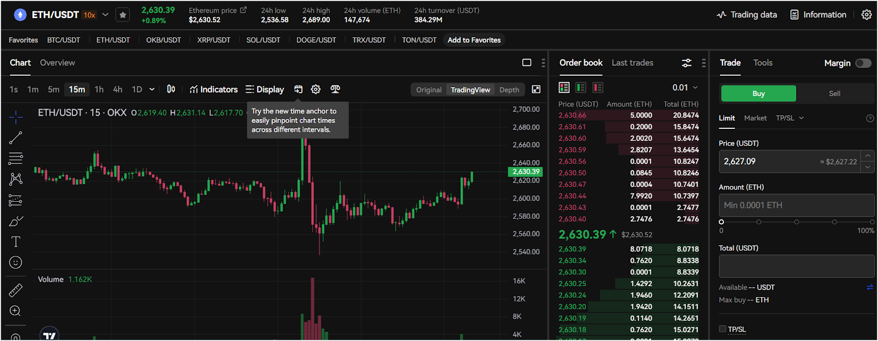Select the text annotation tool
Image resolution: width=878 pixels, height=341 pixels.
pyautogui.click(x=16, y=242)
